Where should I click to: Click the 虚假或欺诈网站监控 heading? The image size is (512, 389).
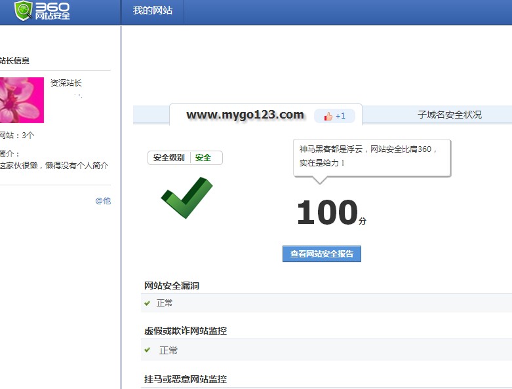tap(186, 331)
